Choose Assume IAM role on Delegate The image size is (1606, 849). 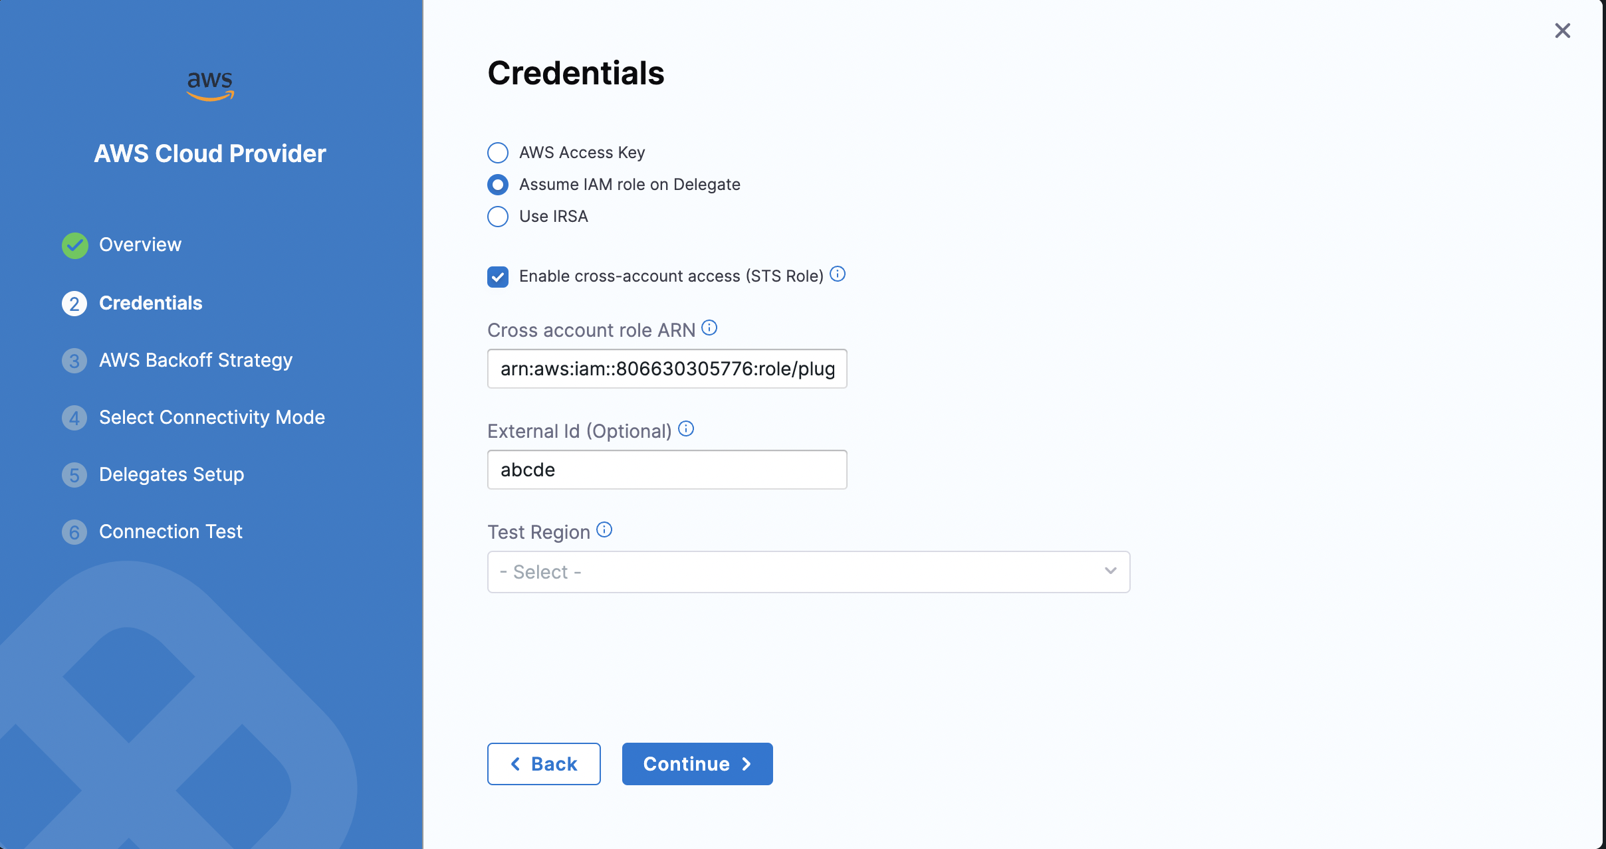coord(498,185)
